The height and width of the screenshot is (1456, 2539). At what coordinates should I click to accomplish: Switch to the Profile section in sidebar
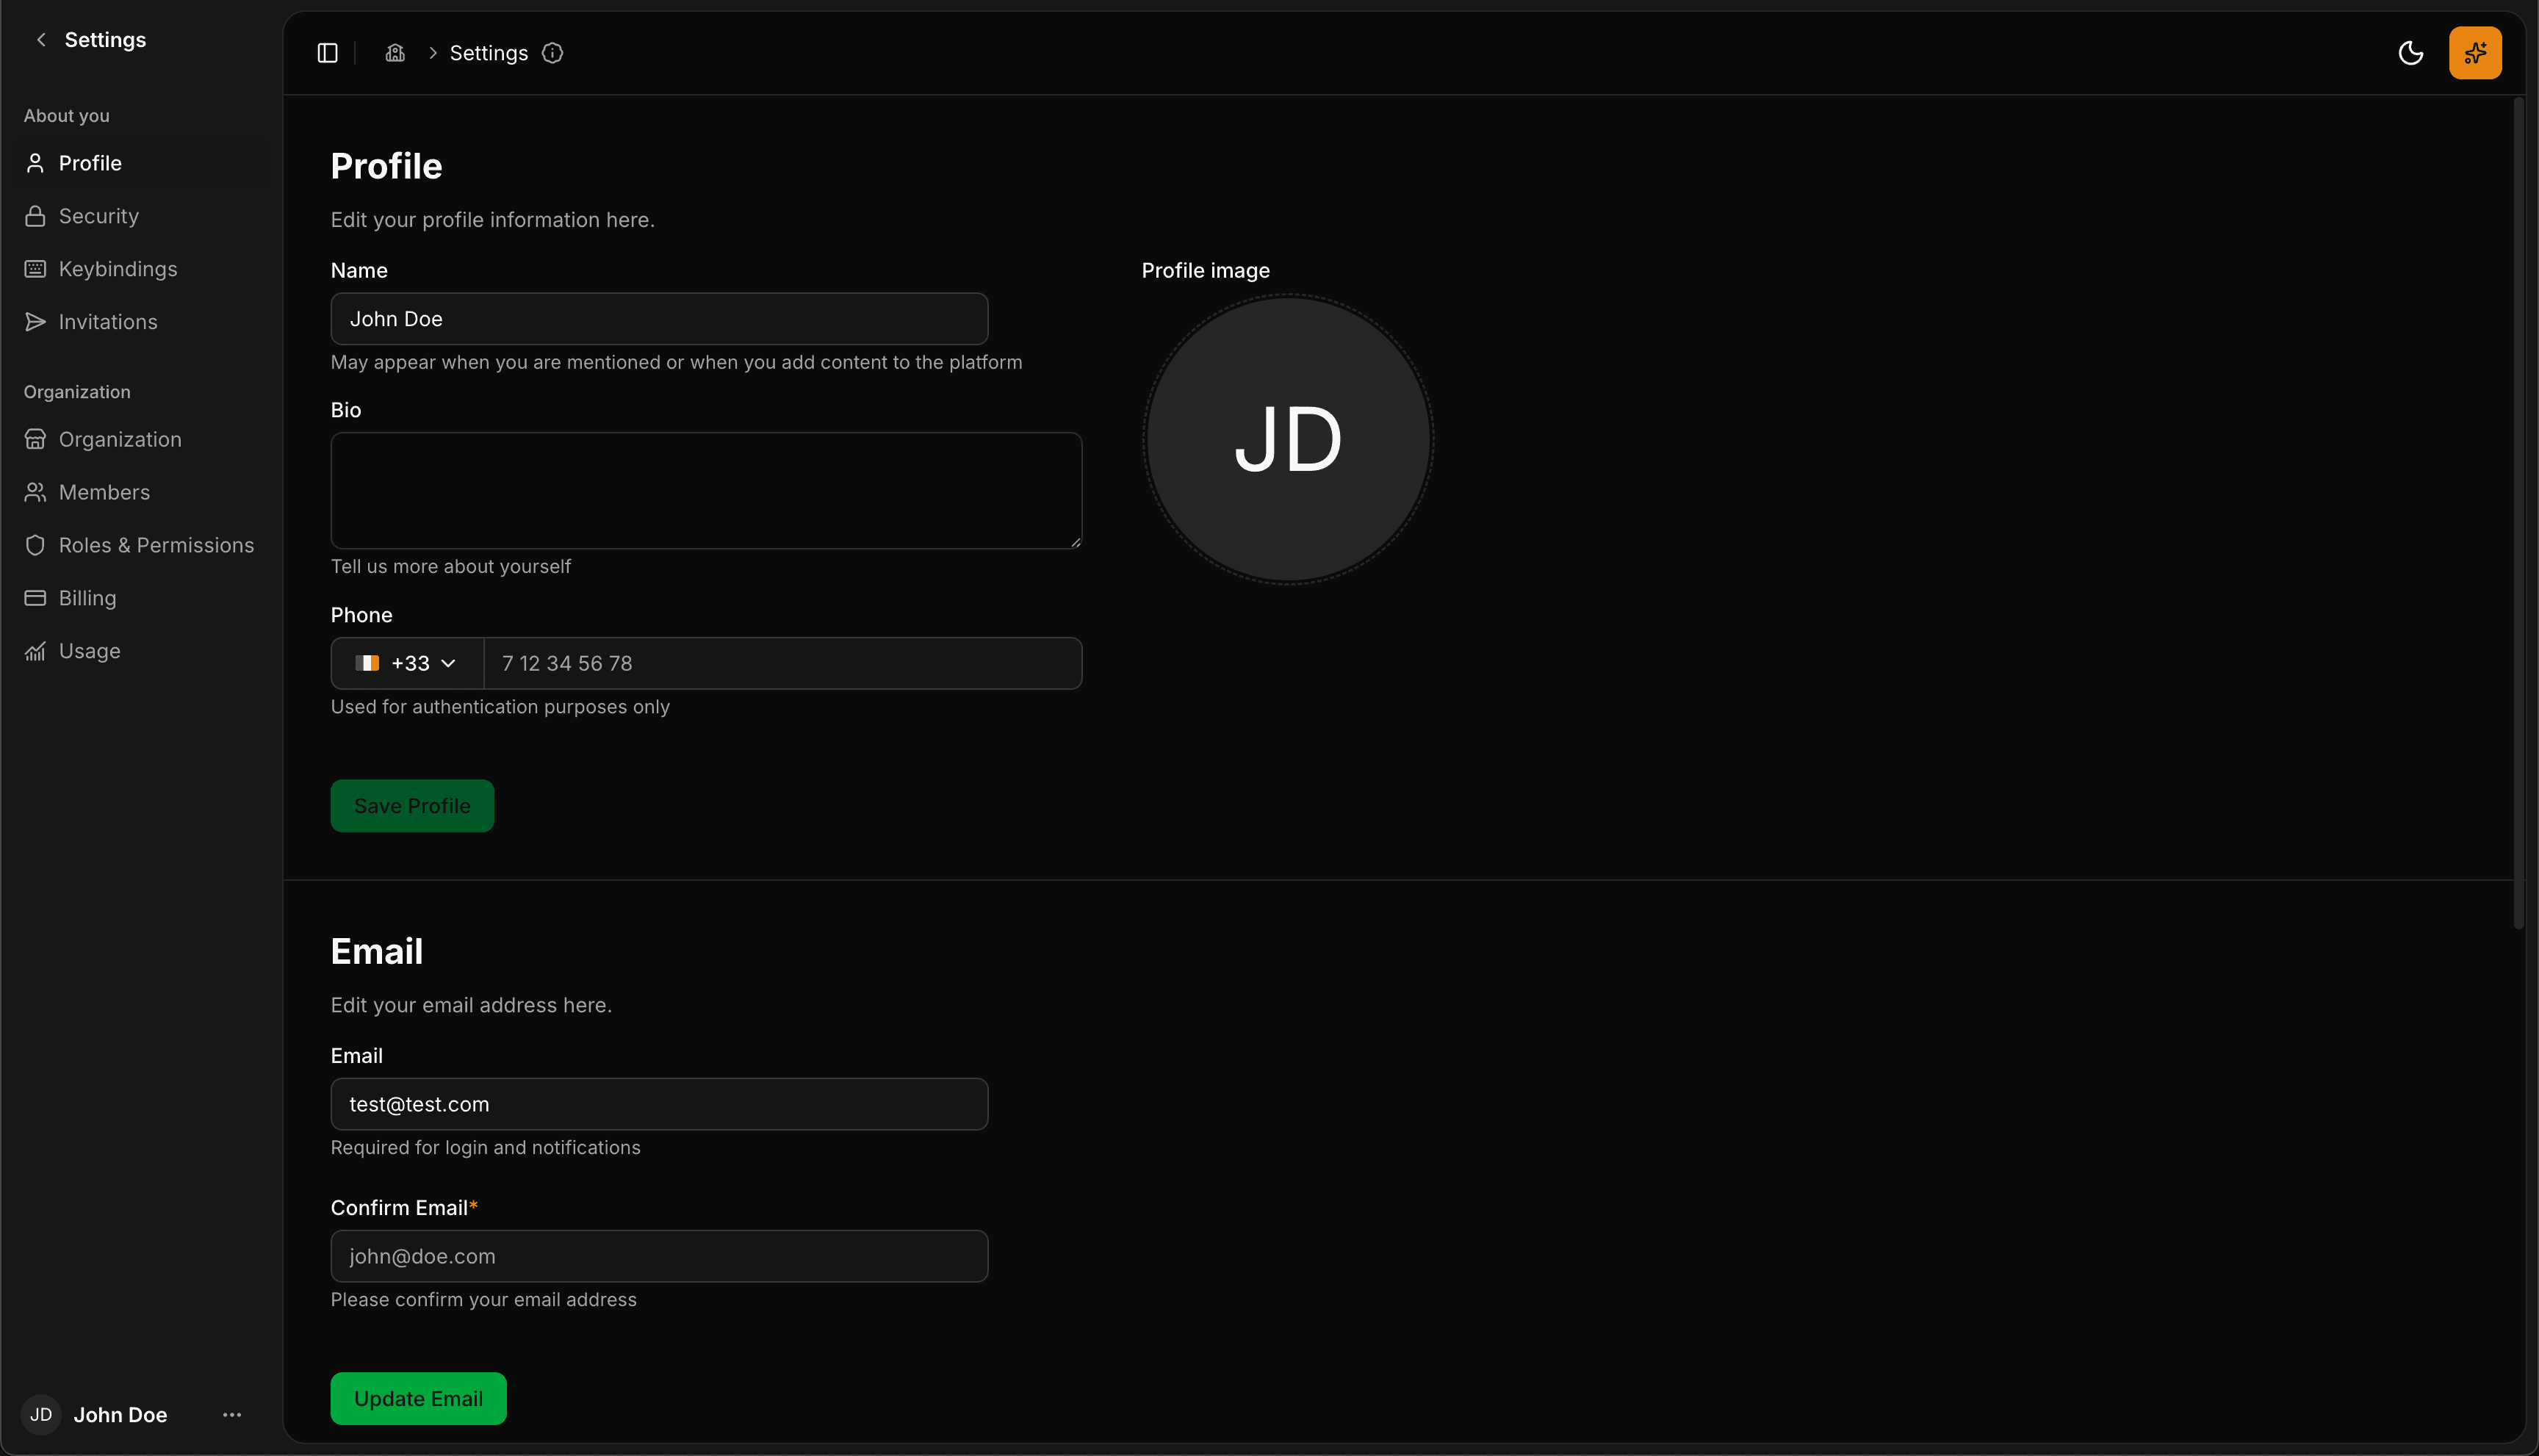(x=36, y=163)
